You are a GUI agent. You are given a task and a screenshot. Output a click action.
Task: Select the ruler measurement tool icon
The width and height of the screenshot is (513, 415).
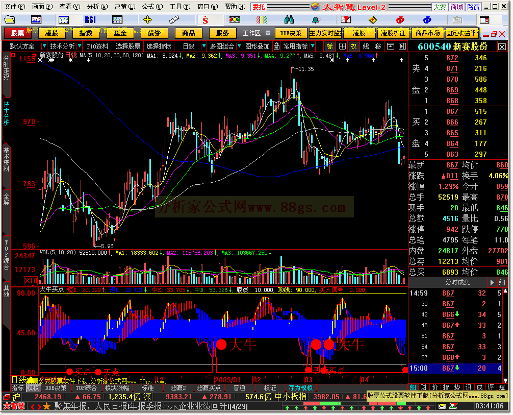click(174, 20)
